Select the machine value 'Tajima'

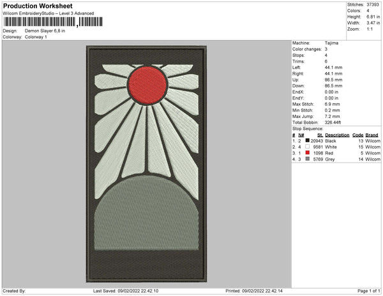[x=331, y=43]
